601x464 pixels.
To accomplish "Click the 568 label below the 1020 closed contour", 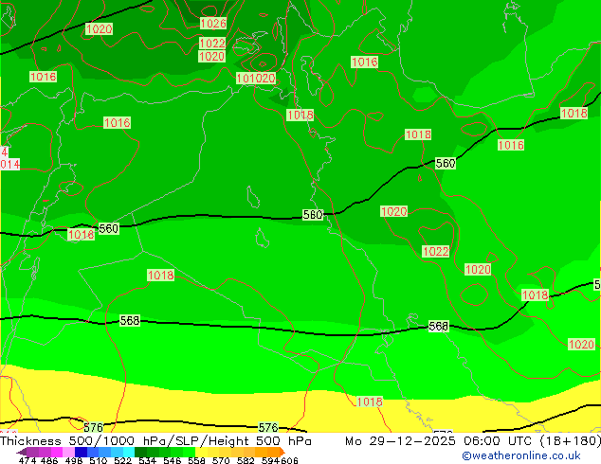I will coord(438,326).
